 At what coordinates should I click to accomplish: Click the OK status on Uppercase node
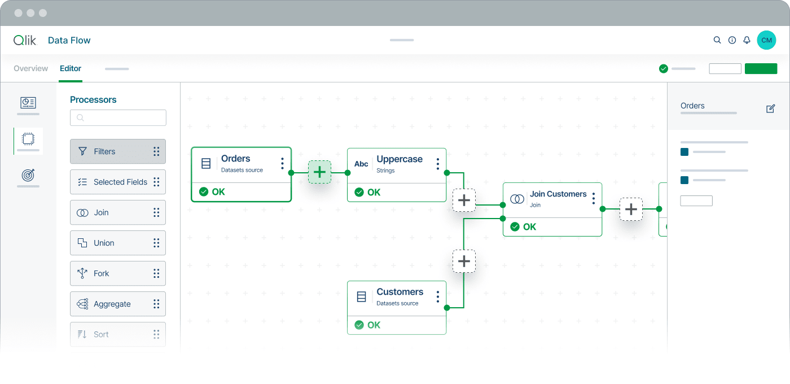(x=367, y=193)
